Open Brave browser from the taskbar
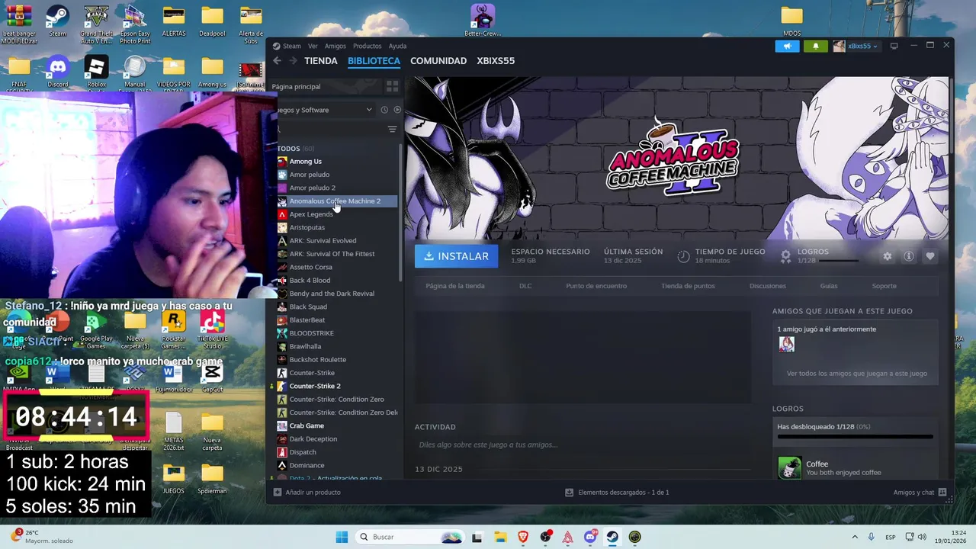The image size is (976, 549). point(523,537)
